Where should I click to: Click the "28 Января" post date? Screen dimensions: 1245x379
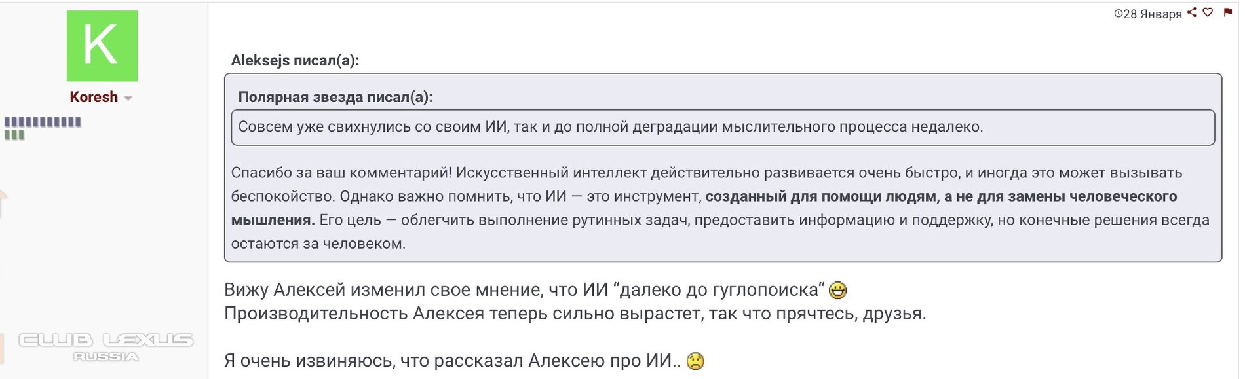(1152, 14)
